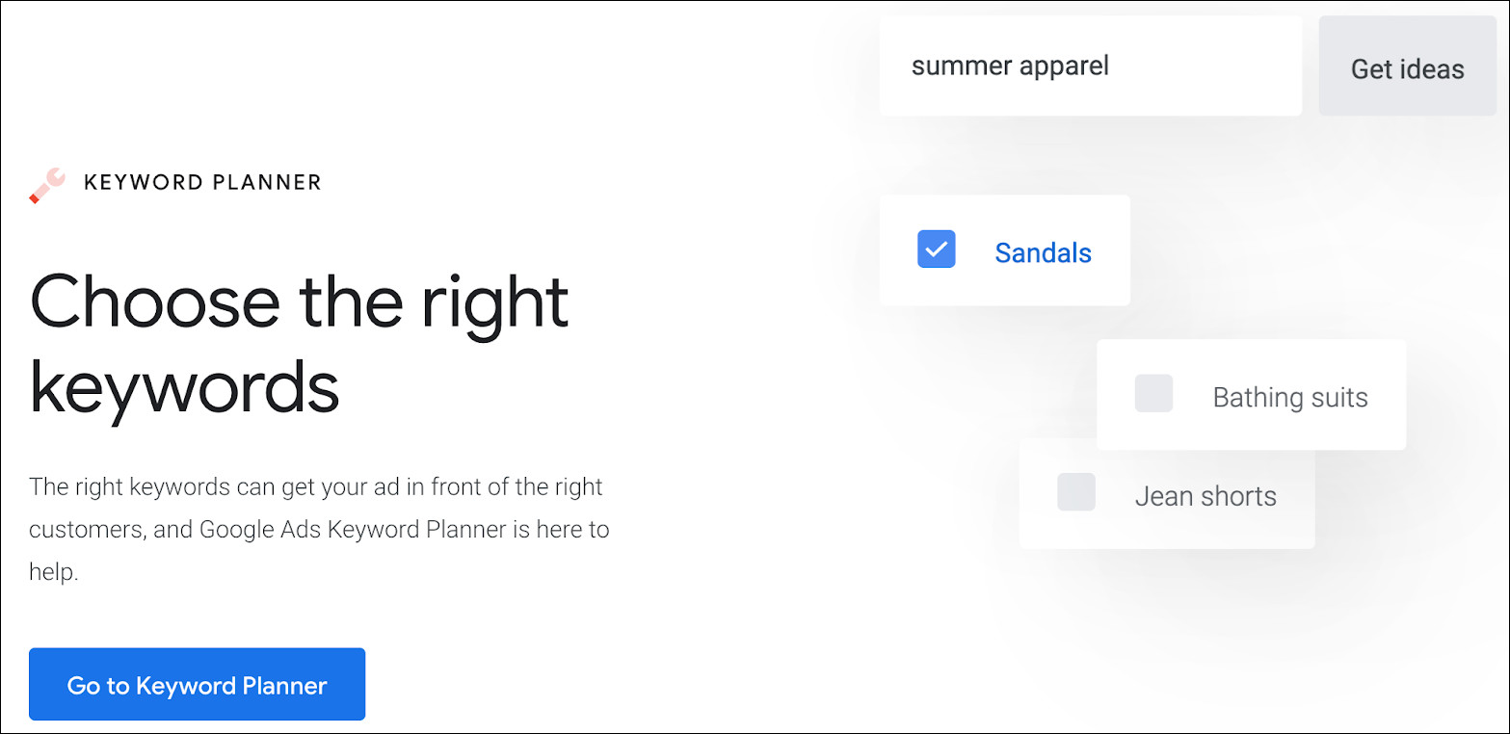Screen dimensions: 1510x734
Task: Click the word "help." ending the paragraph
Action: (x=54, y=572)
